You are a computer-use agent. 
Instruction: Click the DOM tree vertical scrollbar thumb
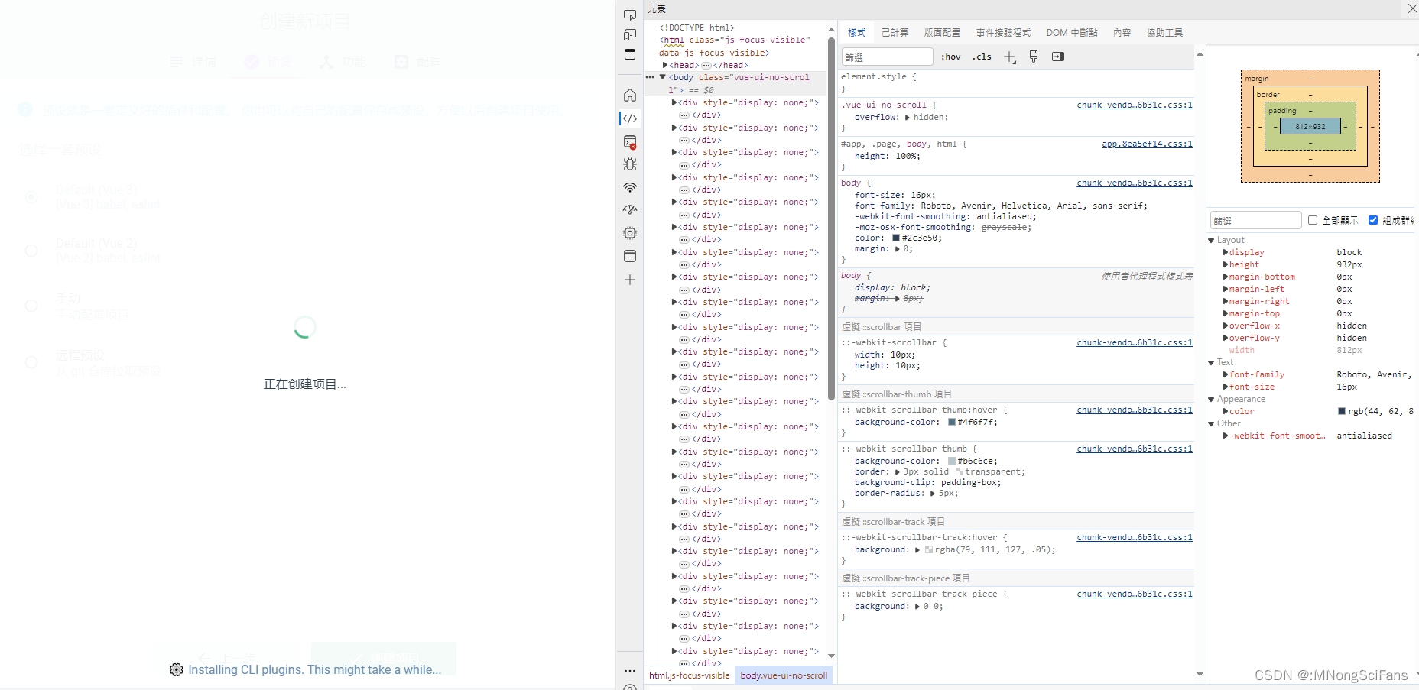tap(831, 218)
